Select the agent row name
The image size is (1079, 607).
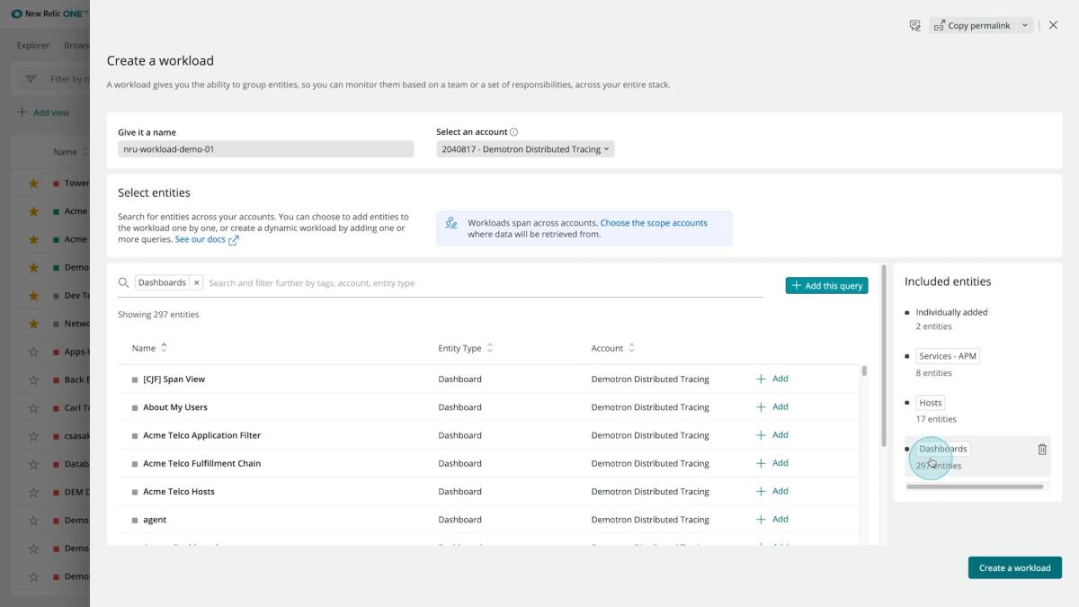(155, 520)
